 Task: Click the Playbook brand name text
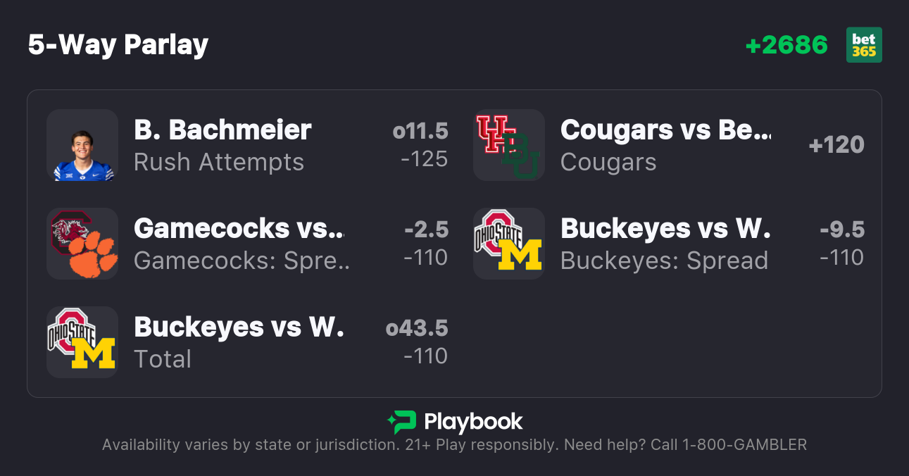(x=473, y=422)
